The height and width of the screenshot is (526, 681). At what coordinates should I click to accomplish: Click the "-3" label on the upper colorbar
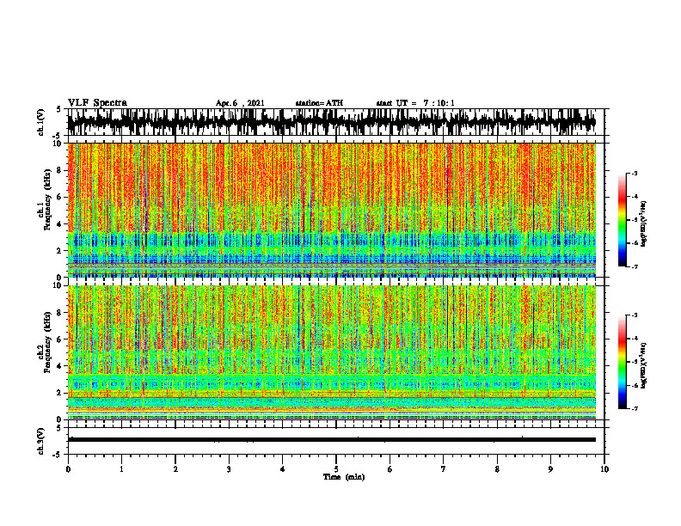tap(635, 174)
